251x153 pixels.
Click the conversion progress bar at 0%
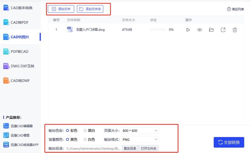pyautogui.click(x=158, y=30)
